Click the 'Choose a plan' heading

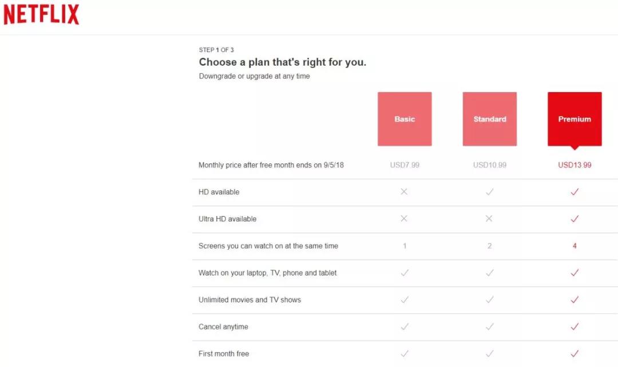click(283, 62)
